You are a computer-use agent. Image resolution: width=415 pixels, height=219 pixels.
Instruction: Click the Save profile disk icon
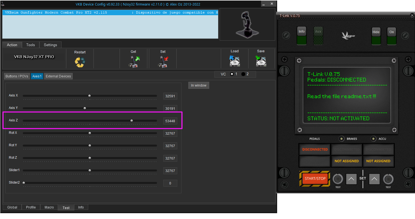click(261, 61)
